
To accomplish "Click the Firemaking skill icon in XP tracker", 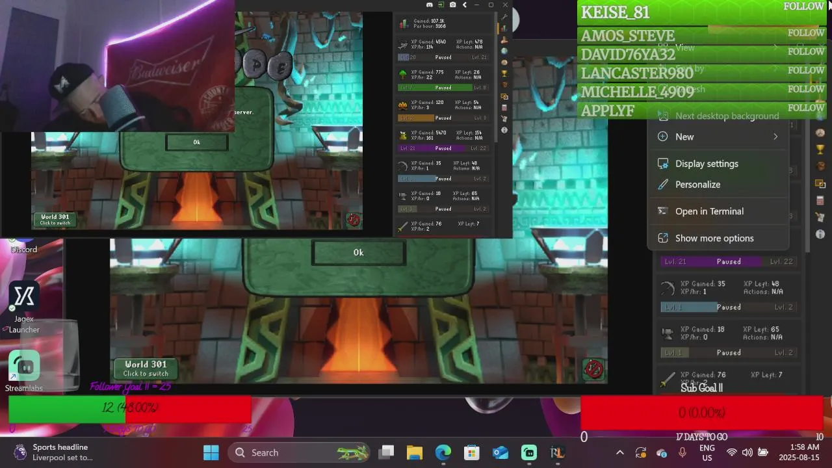I will pos(403,105).
